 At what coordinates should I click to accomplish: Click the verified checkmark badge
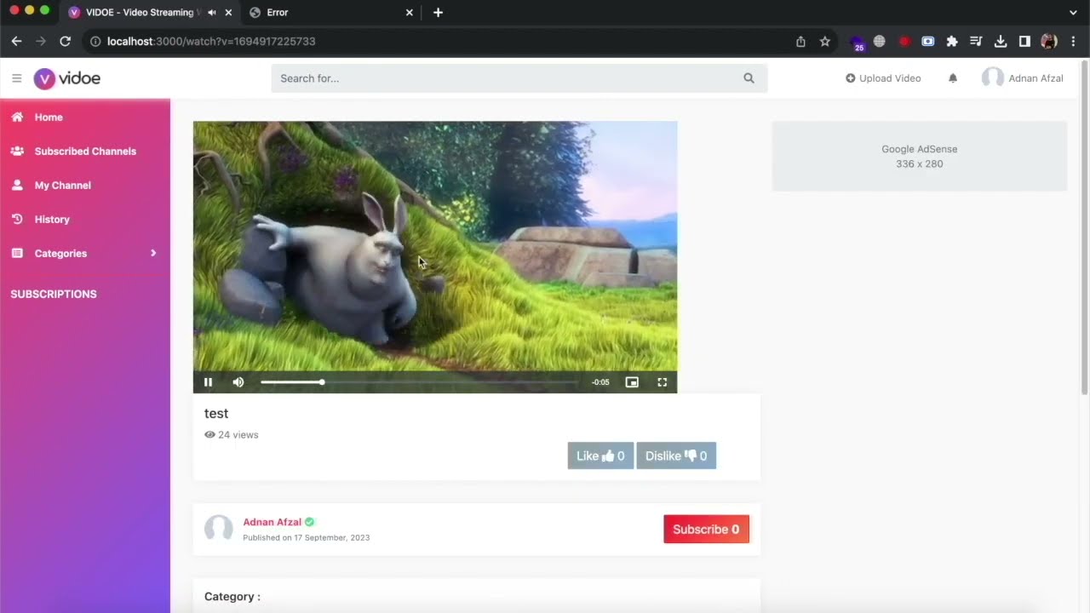tap(310, 522)
